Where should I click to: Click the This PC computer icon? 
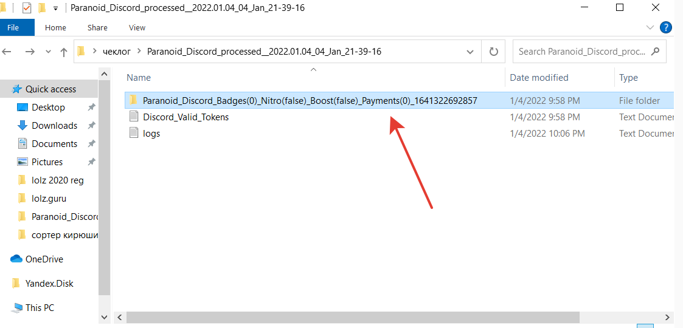click(17, 307)
